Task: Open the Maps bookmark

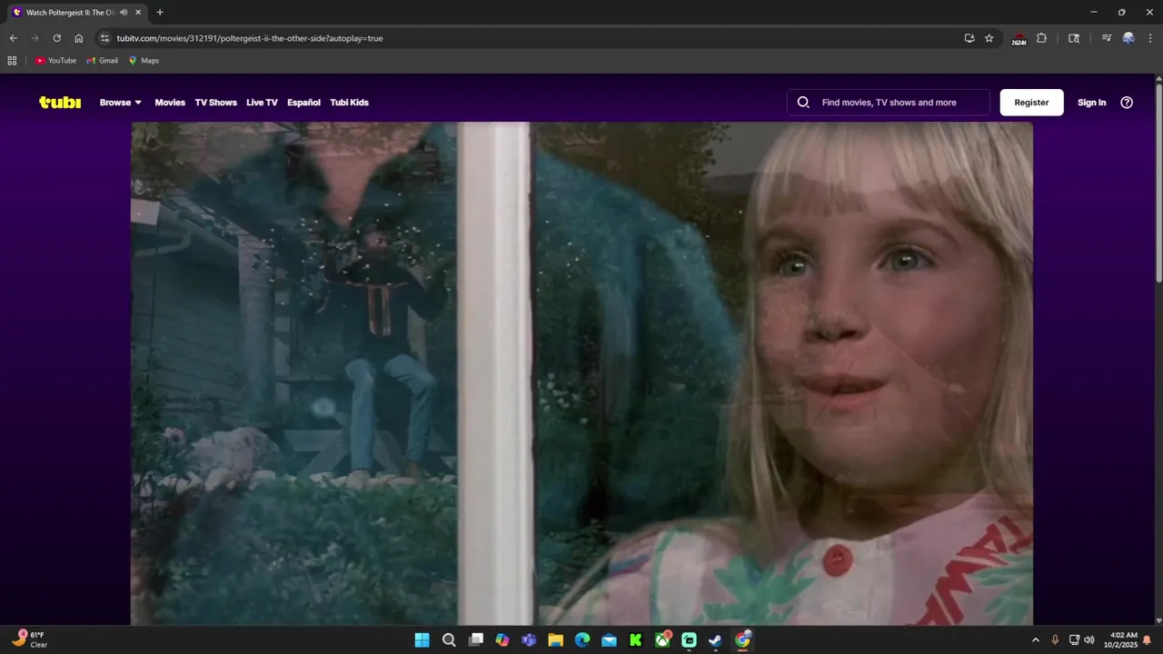Action: [144, 61]
